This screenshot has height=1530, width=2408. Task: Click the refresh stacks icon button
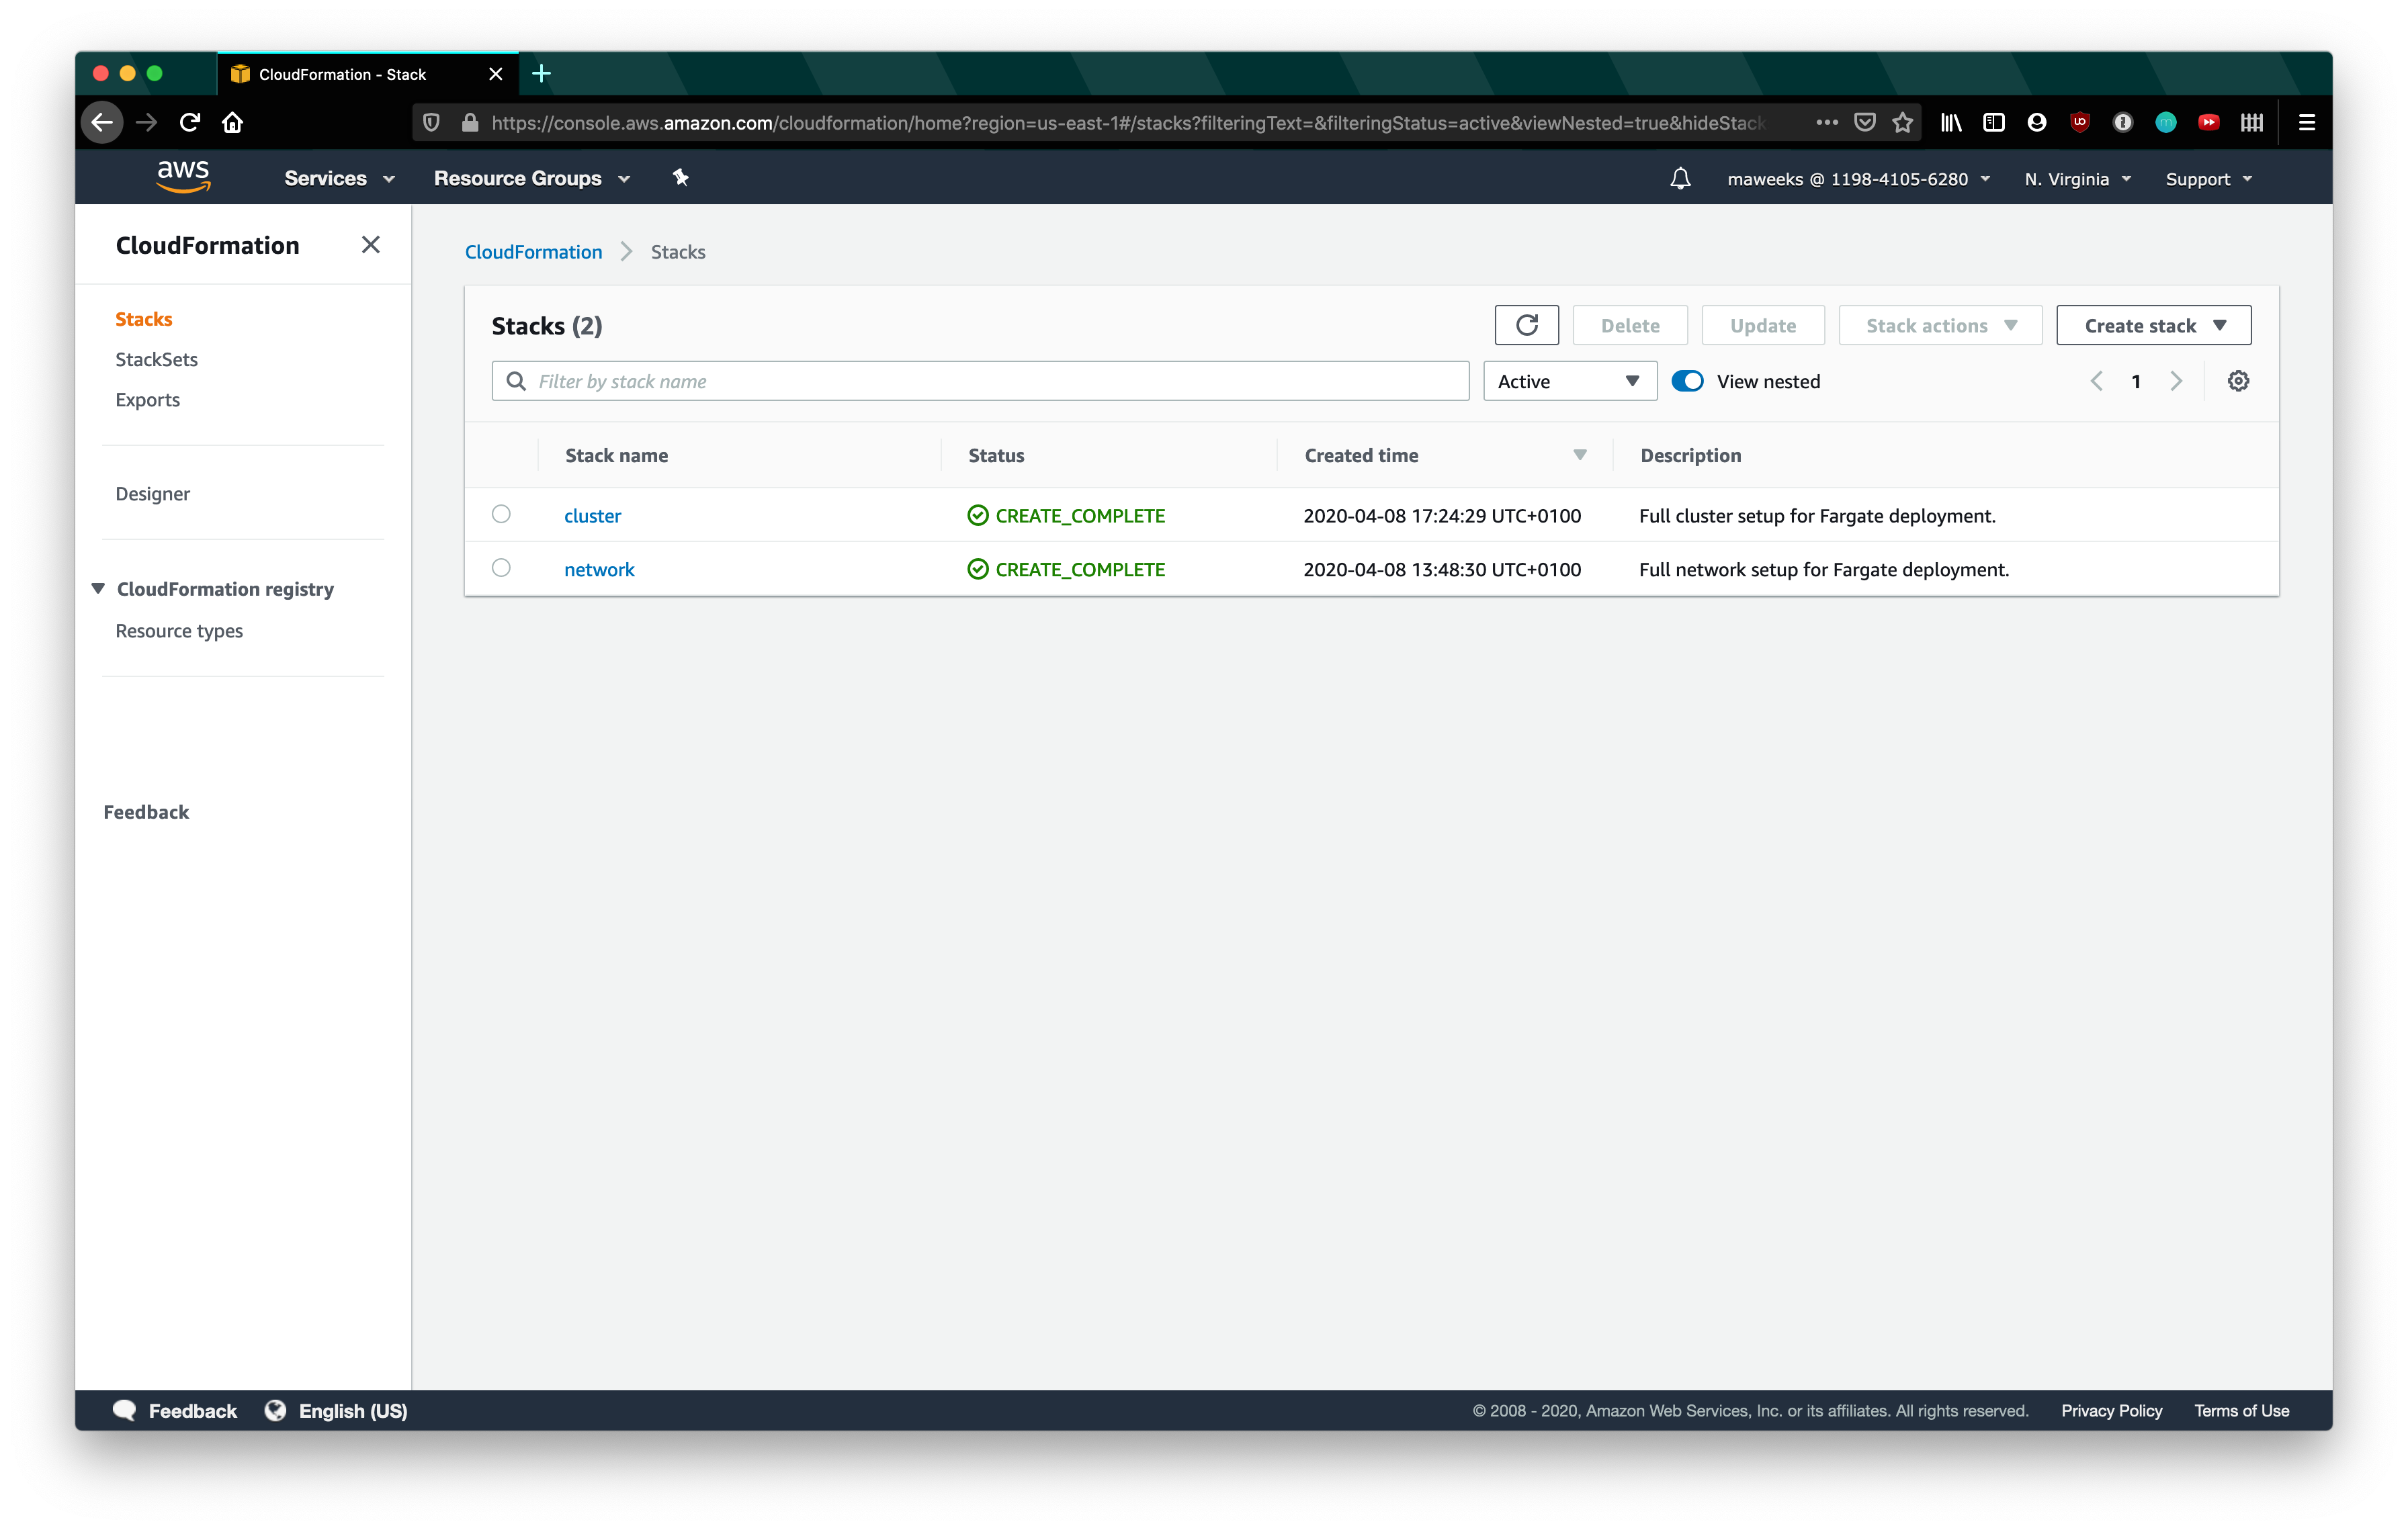(1526, 325)
